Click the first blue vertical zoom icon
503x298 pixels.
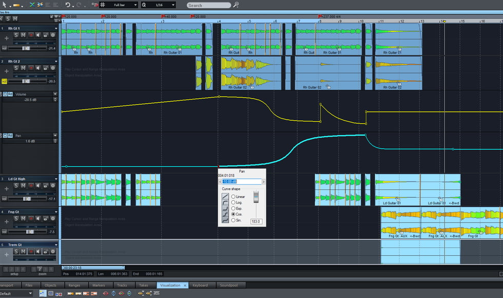pos(113,293)
